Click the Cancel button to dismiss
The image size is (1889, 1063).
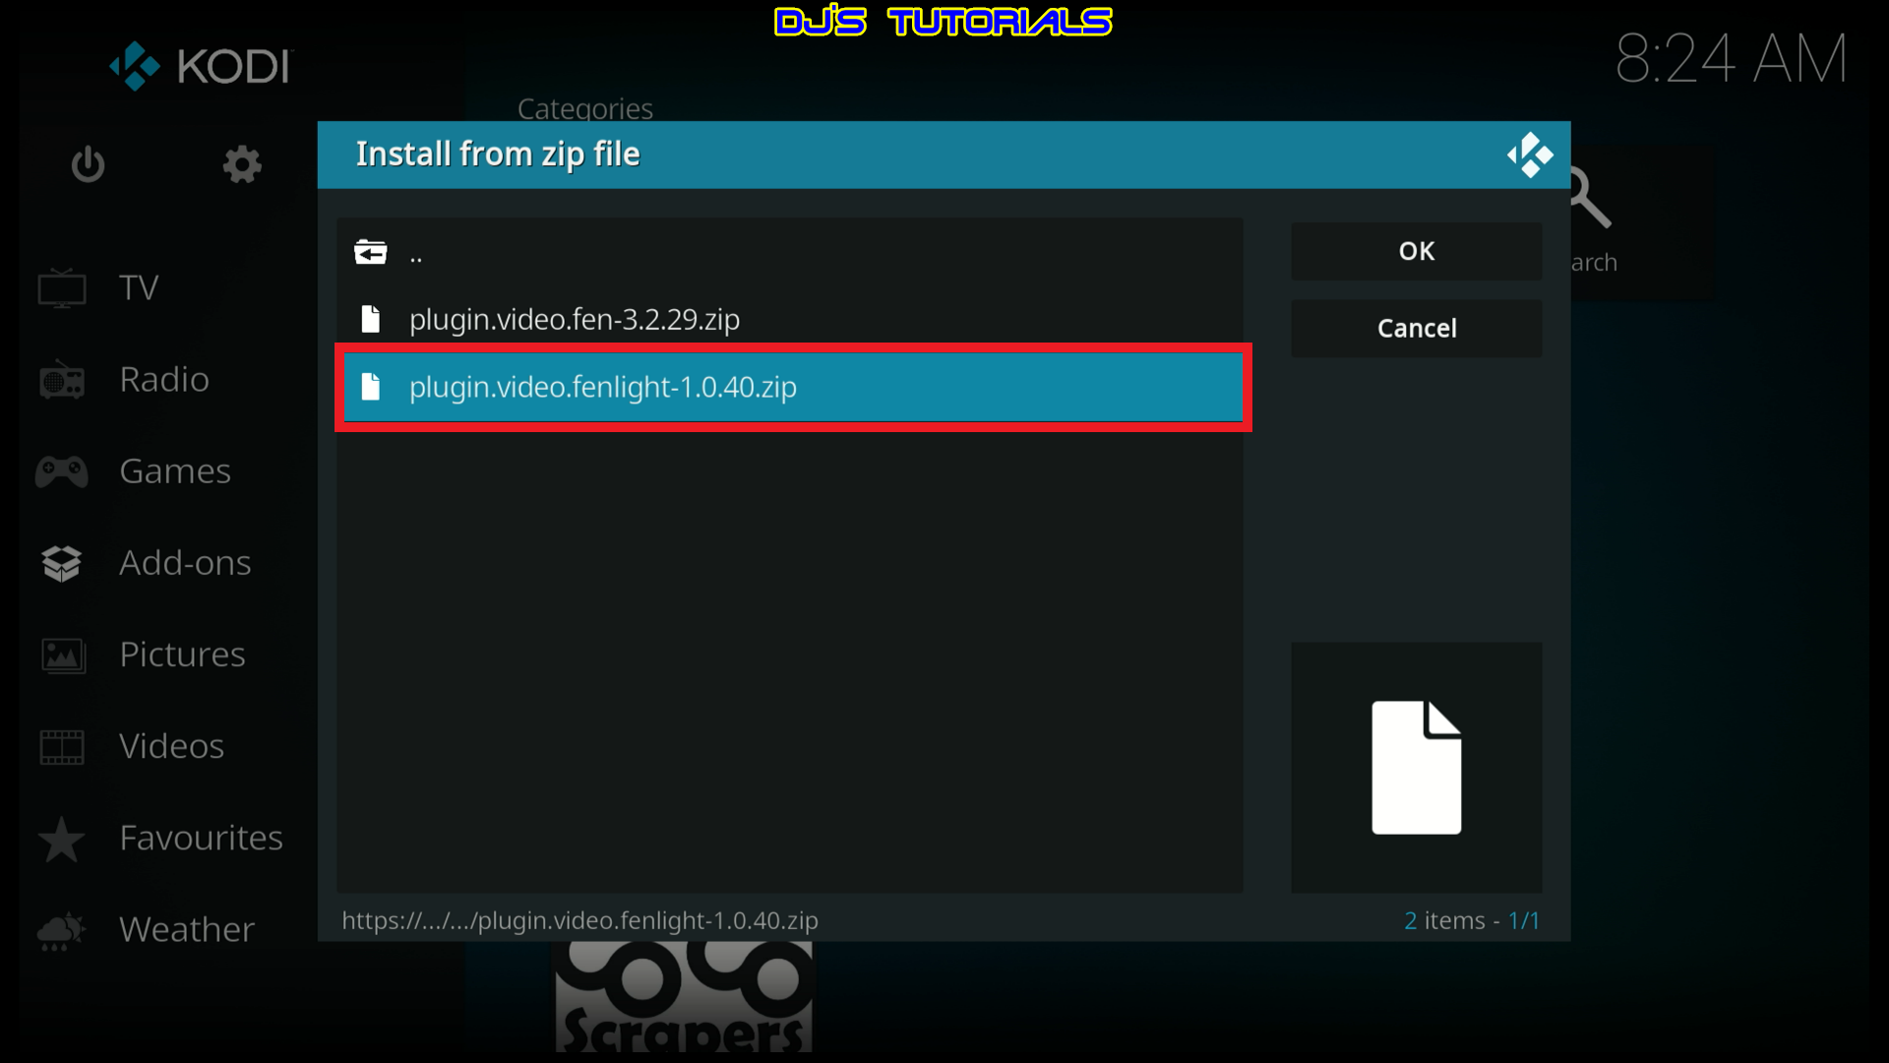(x=1416, y=329)
